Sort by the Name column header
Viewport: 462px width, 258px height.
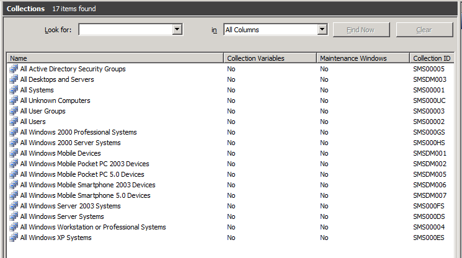[115, 58]
